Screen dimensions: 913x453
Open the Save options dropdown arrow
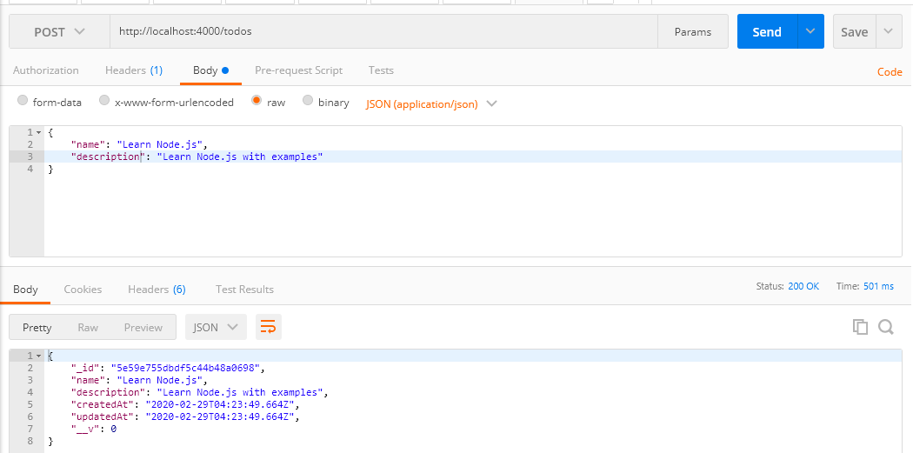point(888,31)
